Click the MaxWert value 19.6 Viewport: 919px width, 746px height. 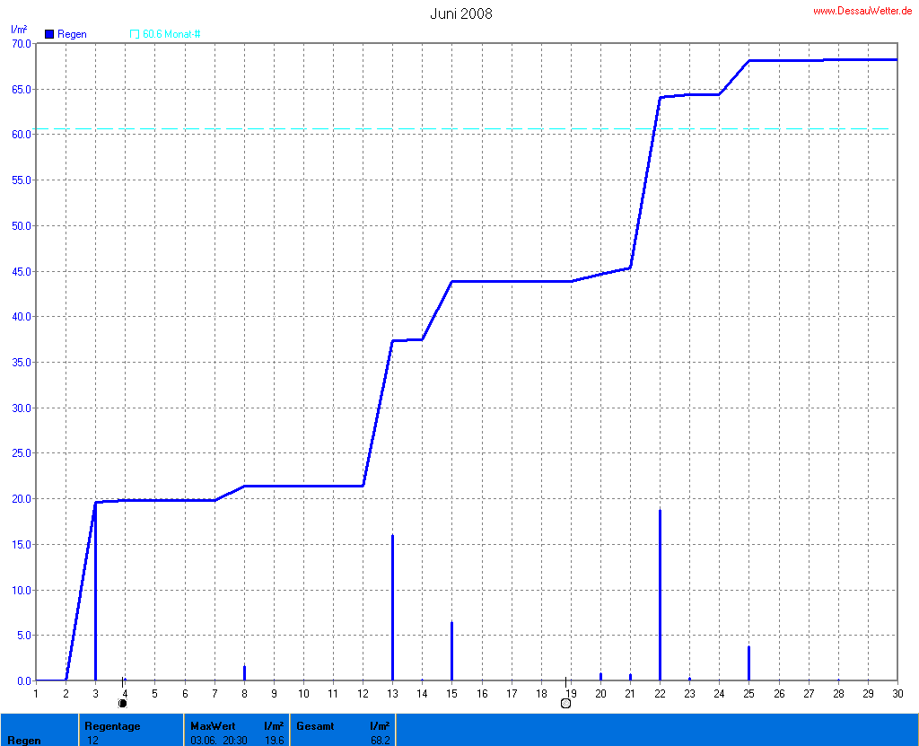point(275,740)
